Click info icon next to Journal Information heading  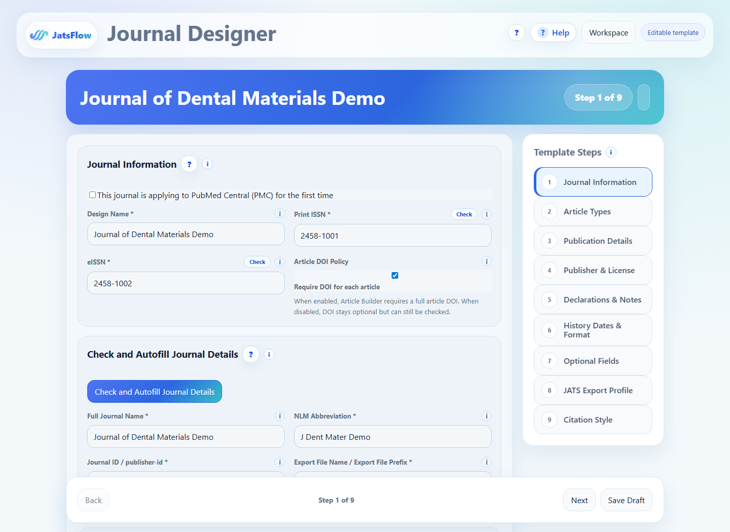[207, 164]
